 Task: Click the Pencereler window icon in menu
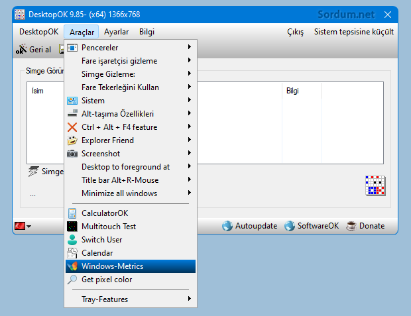coord(72,48)
